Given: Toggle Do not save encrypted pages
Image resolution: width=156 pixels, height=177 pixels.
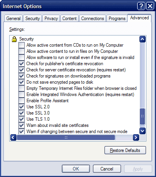Looking at the screenshot, I should pyautogui.click(x=22, y=82).
